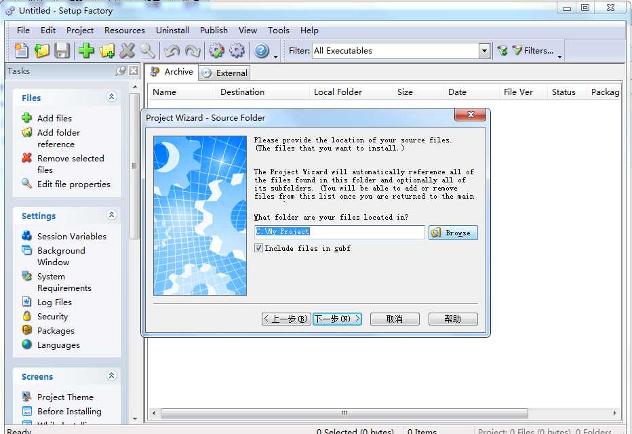This screenshot has height=434, width=632.
Task: Open the View menu
Action: point(248,31)
